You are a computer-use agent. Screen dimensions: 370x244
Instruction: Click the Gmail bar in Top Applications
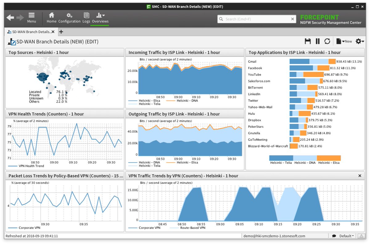(313, 61)
